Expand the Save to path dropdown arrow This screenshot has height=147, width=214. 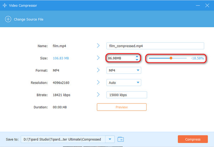(110, 139)
